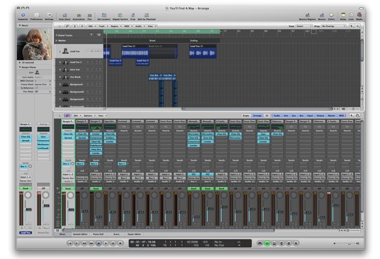Open the Inspector from the toolbar
Screen dimensions: 380x259
[23, 16]
